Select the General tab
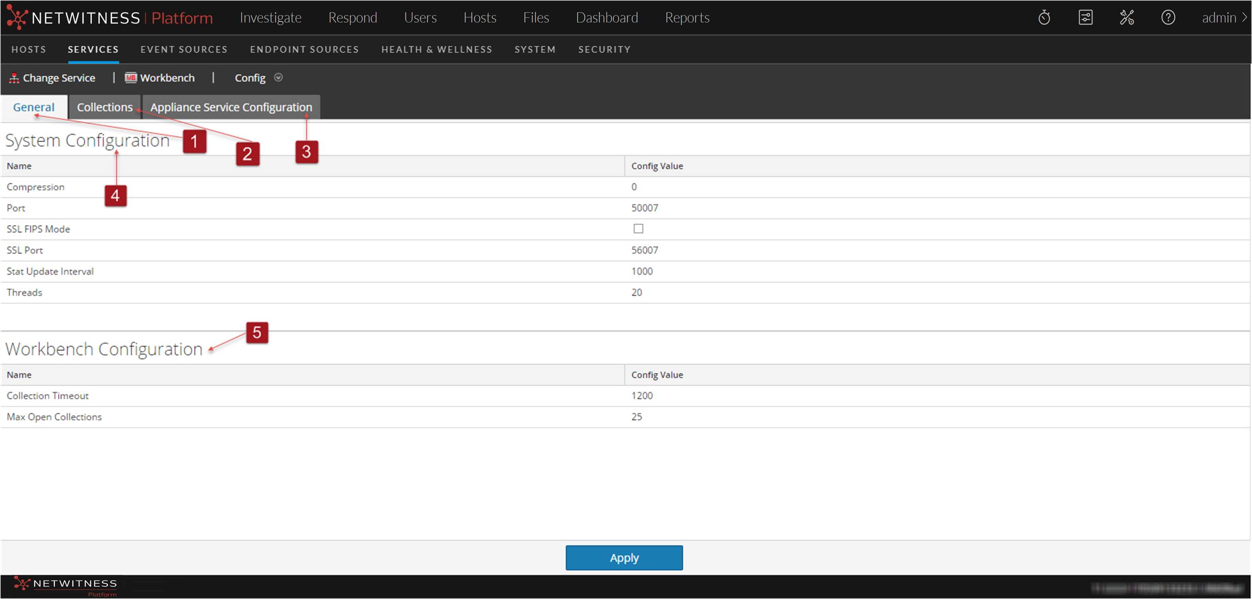The width and height of the screenshot is (1252, 599). pyautogui.click(x=34, y=107)
